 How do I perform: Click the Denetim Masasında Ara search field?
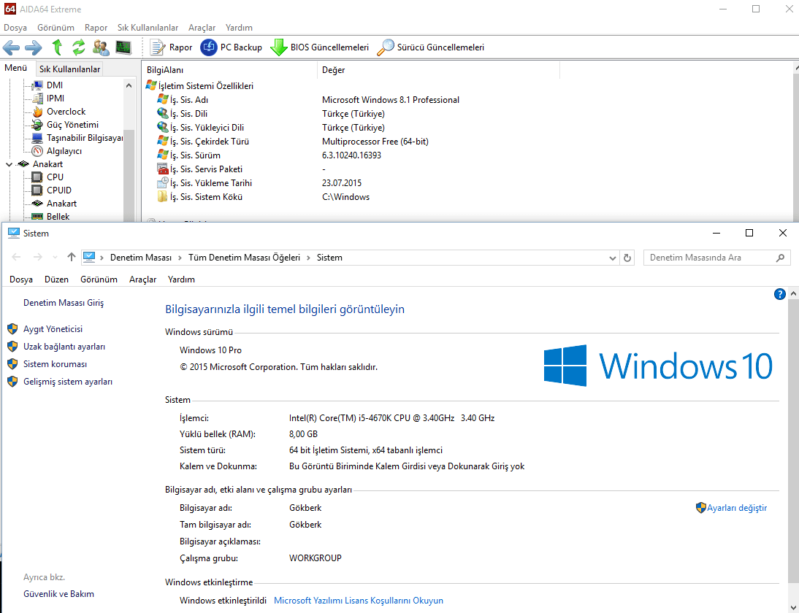[x=716, y=258]
